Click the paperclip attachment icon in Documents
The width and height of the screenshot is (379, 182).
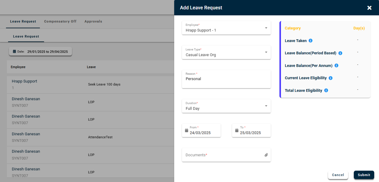[266, 155]
